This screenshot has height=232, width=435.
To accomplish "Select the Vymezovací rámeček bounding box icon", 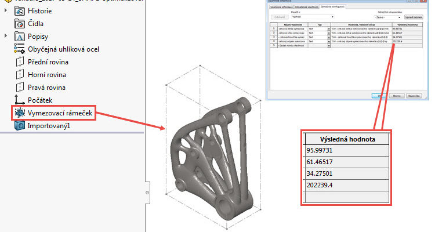I will tap(19, 113).
